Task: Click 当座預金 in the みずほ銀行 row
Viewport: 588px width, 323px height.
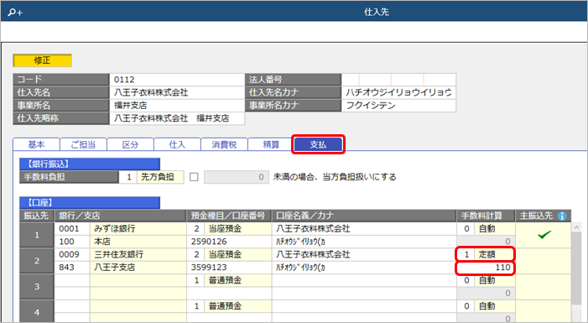Action: [x=237, y=229]
